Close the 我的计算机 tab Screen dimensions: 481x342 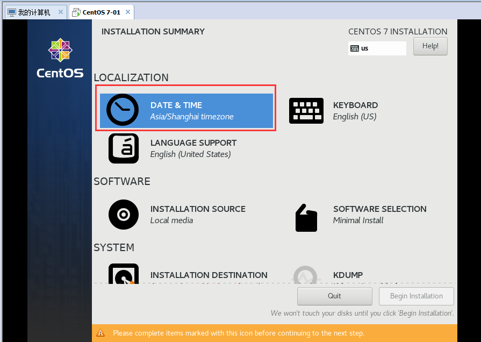[x=61, y=12]
